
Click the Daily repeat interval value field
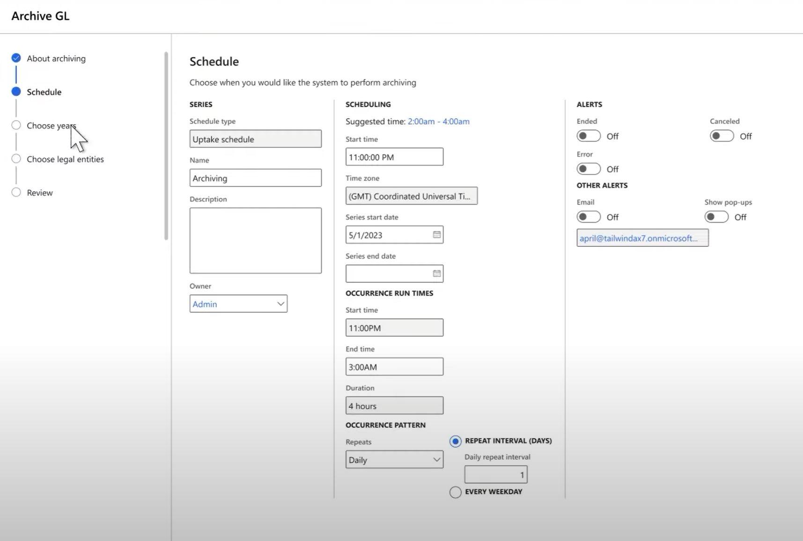coord(495,474)
